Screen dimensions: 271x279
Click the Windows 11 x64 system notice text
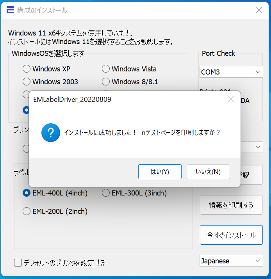tap(91, 37)
